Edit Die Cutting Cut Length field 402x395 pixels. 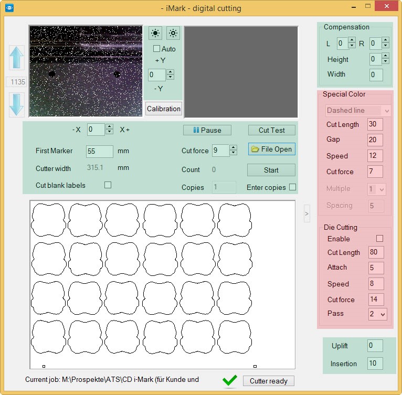pos(376,252)
